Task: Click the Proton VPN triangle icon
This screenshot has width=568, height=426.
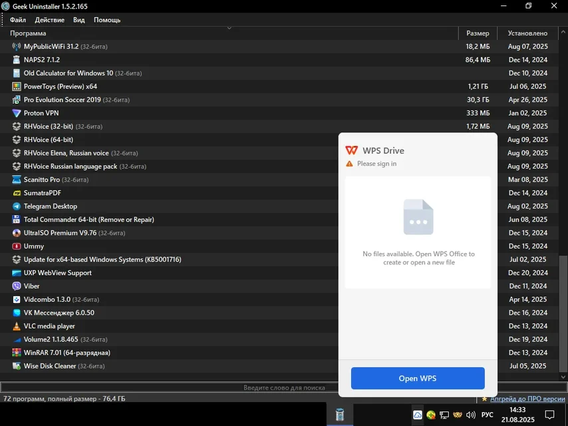Action: coord(17,113)
